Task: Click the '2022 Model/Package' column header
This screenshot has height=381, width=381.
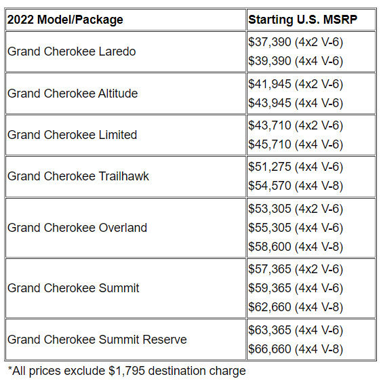Action: click(65, 20)
